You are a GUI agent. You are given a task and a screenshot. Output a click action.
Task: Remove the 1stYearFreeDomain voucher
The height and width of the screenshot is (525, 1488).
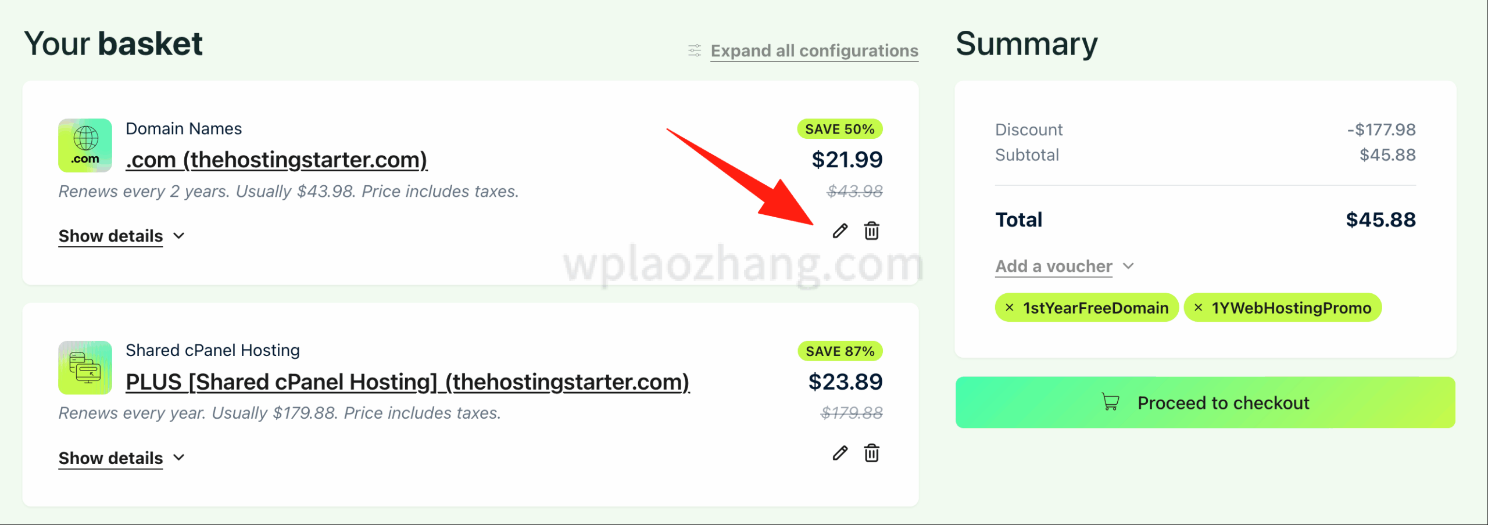1010,308
